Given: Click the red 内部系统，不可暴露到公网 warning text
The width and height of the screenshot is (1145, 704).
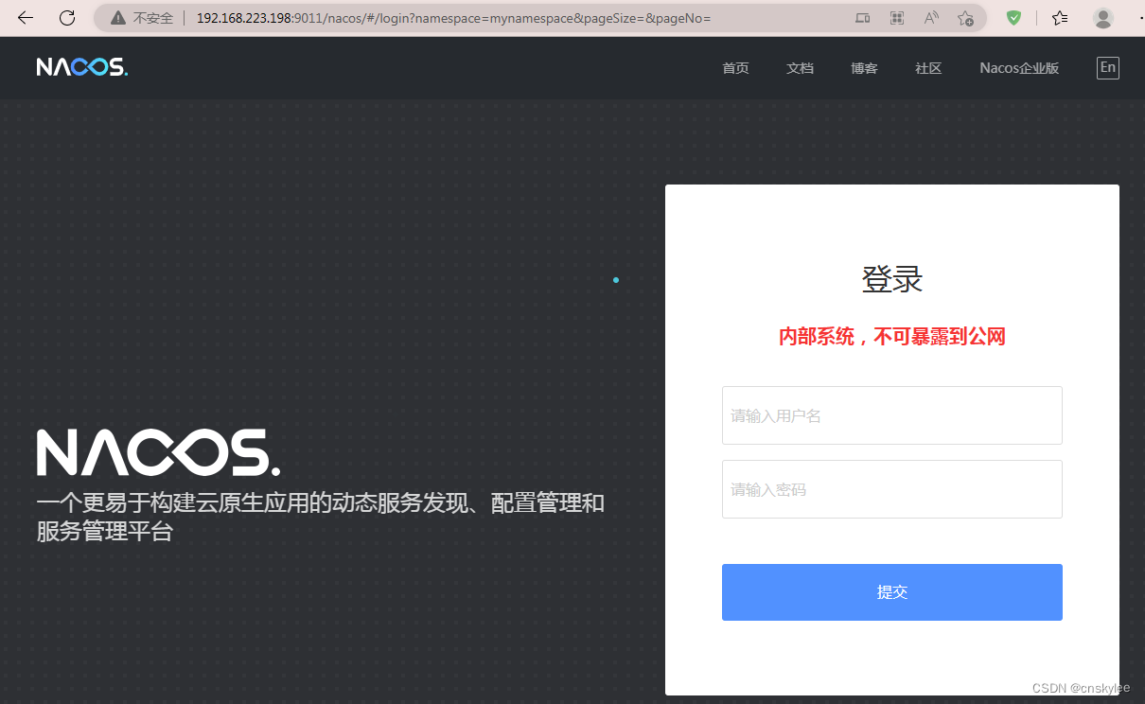Looking at the screenshot, I should 892,337.
